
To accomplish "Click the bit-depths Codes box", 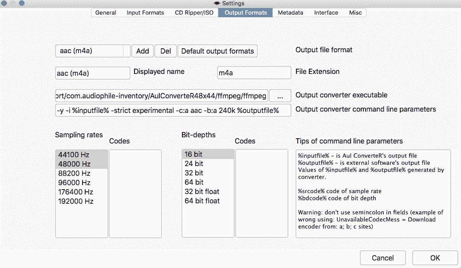I will (x=262, y=193).
